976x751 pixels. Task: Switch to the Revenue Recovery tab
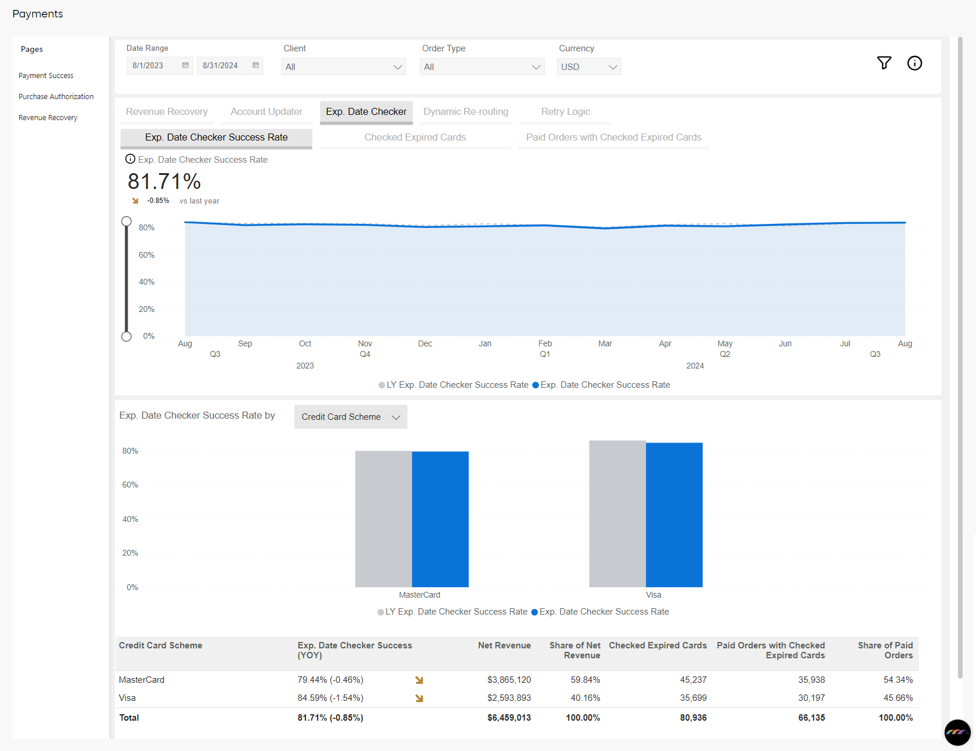167,112
